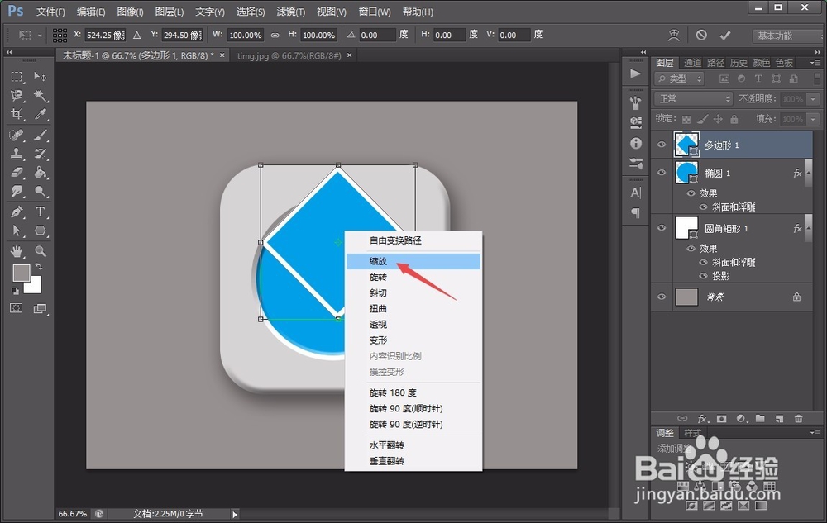This screenshot has height=523, width=827.
Task: Select the Smudge tool
Action: point(17,191)
